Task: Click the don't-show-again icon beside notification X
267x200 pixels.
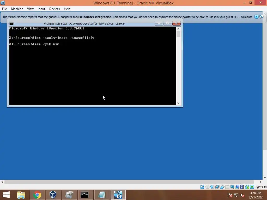Action: click(x=261, y=17)
